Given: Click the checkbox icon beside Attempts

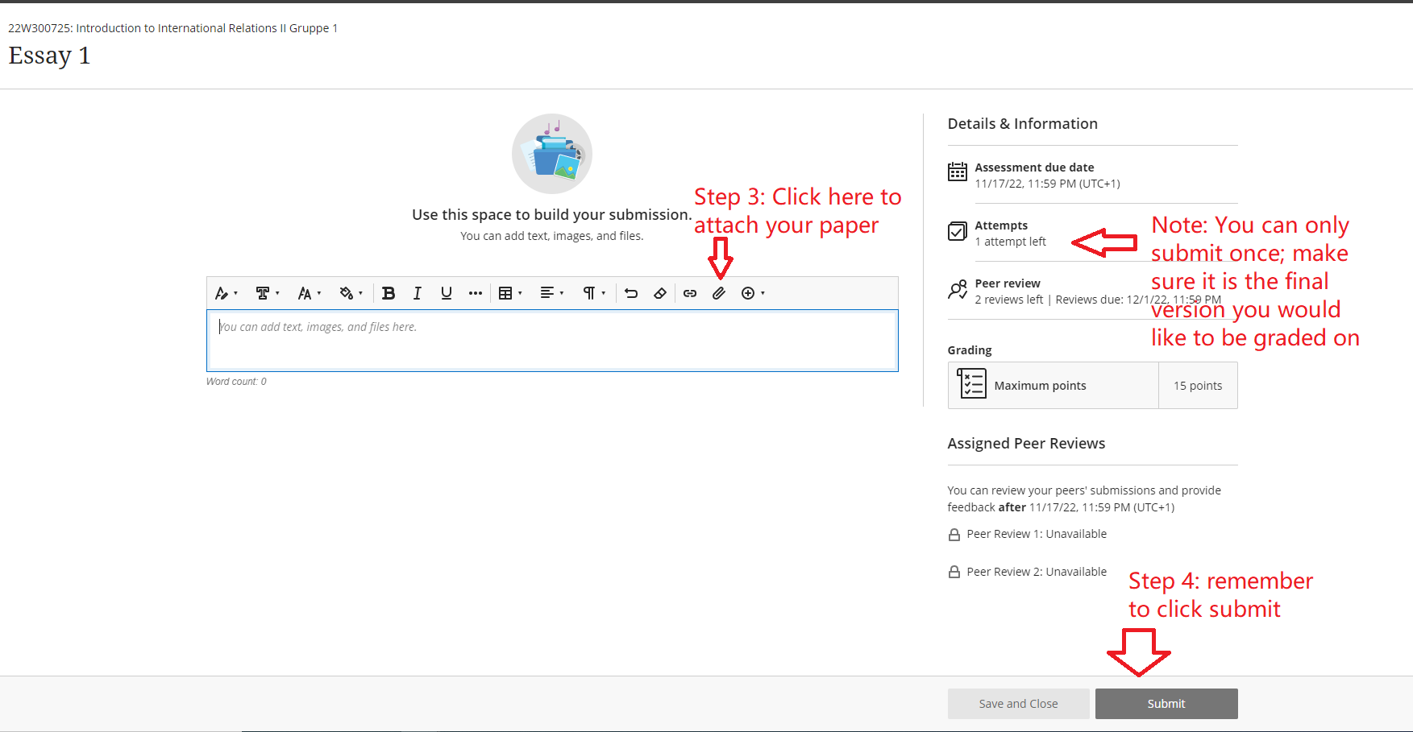Looking at the screenshot, I should click(958, 231).
